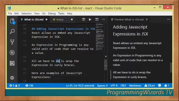Change line ending via CRLF
Screen dimensions: 179x101
coord(123,86)
